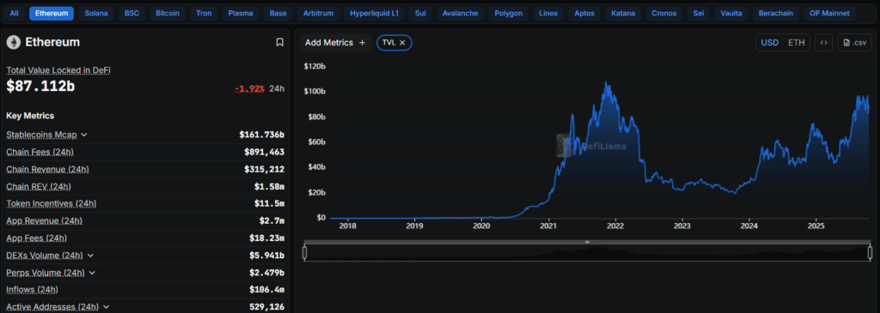Click the Chain Revenue (24h) label
Screen dimensions: 880x313
(x=48, y=169)
